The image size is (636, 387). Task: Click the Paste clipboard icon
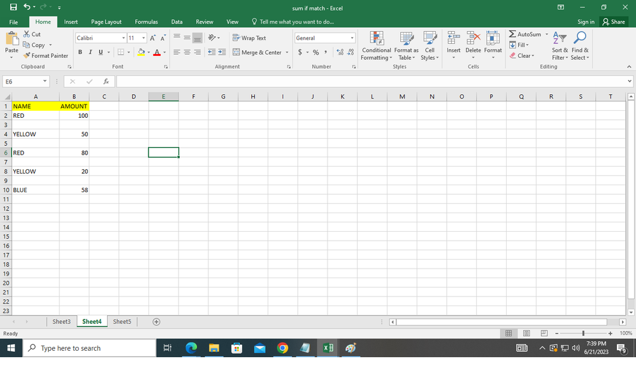[x=11, y=39]
